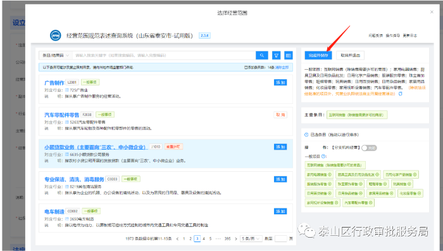Viewport: 443px width, 251px height.
Task: Open 广告制作 title link
Action: (x=54, y=82)
